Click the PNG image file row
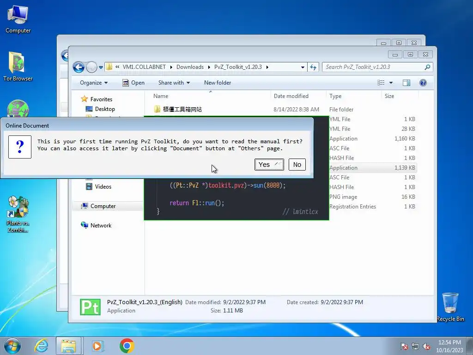 tap(373, 197)
